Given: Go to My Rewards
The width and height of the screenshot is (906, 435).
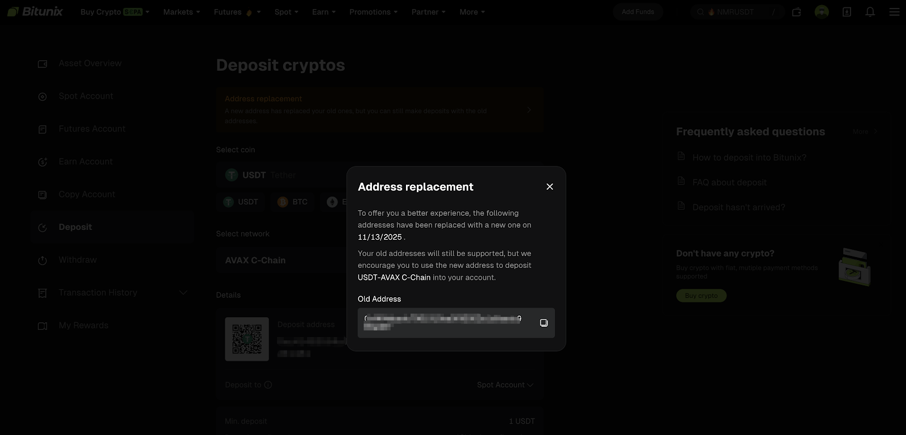Looking at the screenshot, I should (x=83, y=325).
